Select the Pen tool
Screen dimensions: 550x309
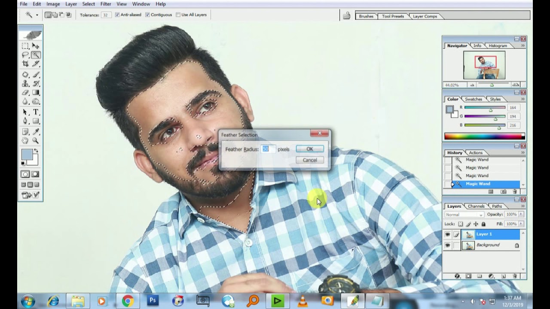[x=25, y=121]
